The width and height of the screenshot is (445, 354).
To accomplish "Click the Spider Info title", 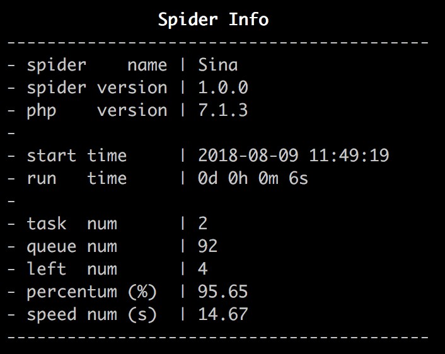I will 213,20.
